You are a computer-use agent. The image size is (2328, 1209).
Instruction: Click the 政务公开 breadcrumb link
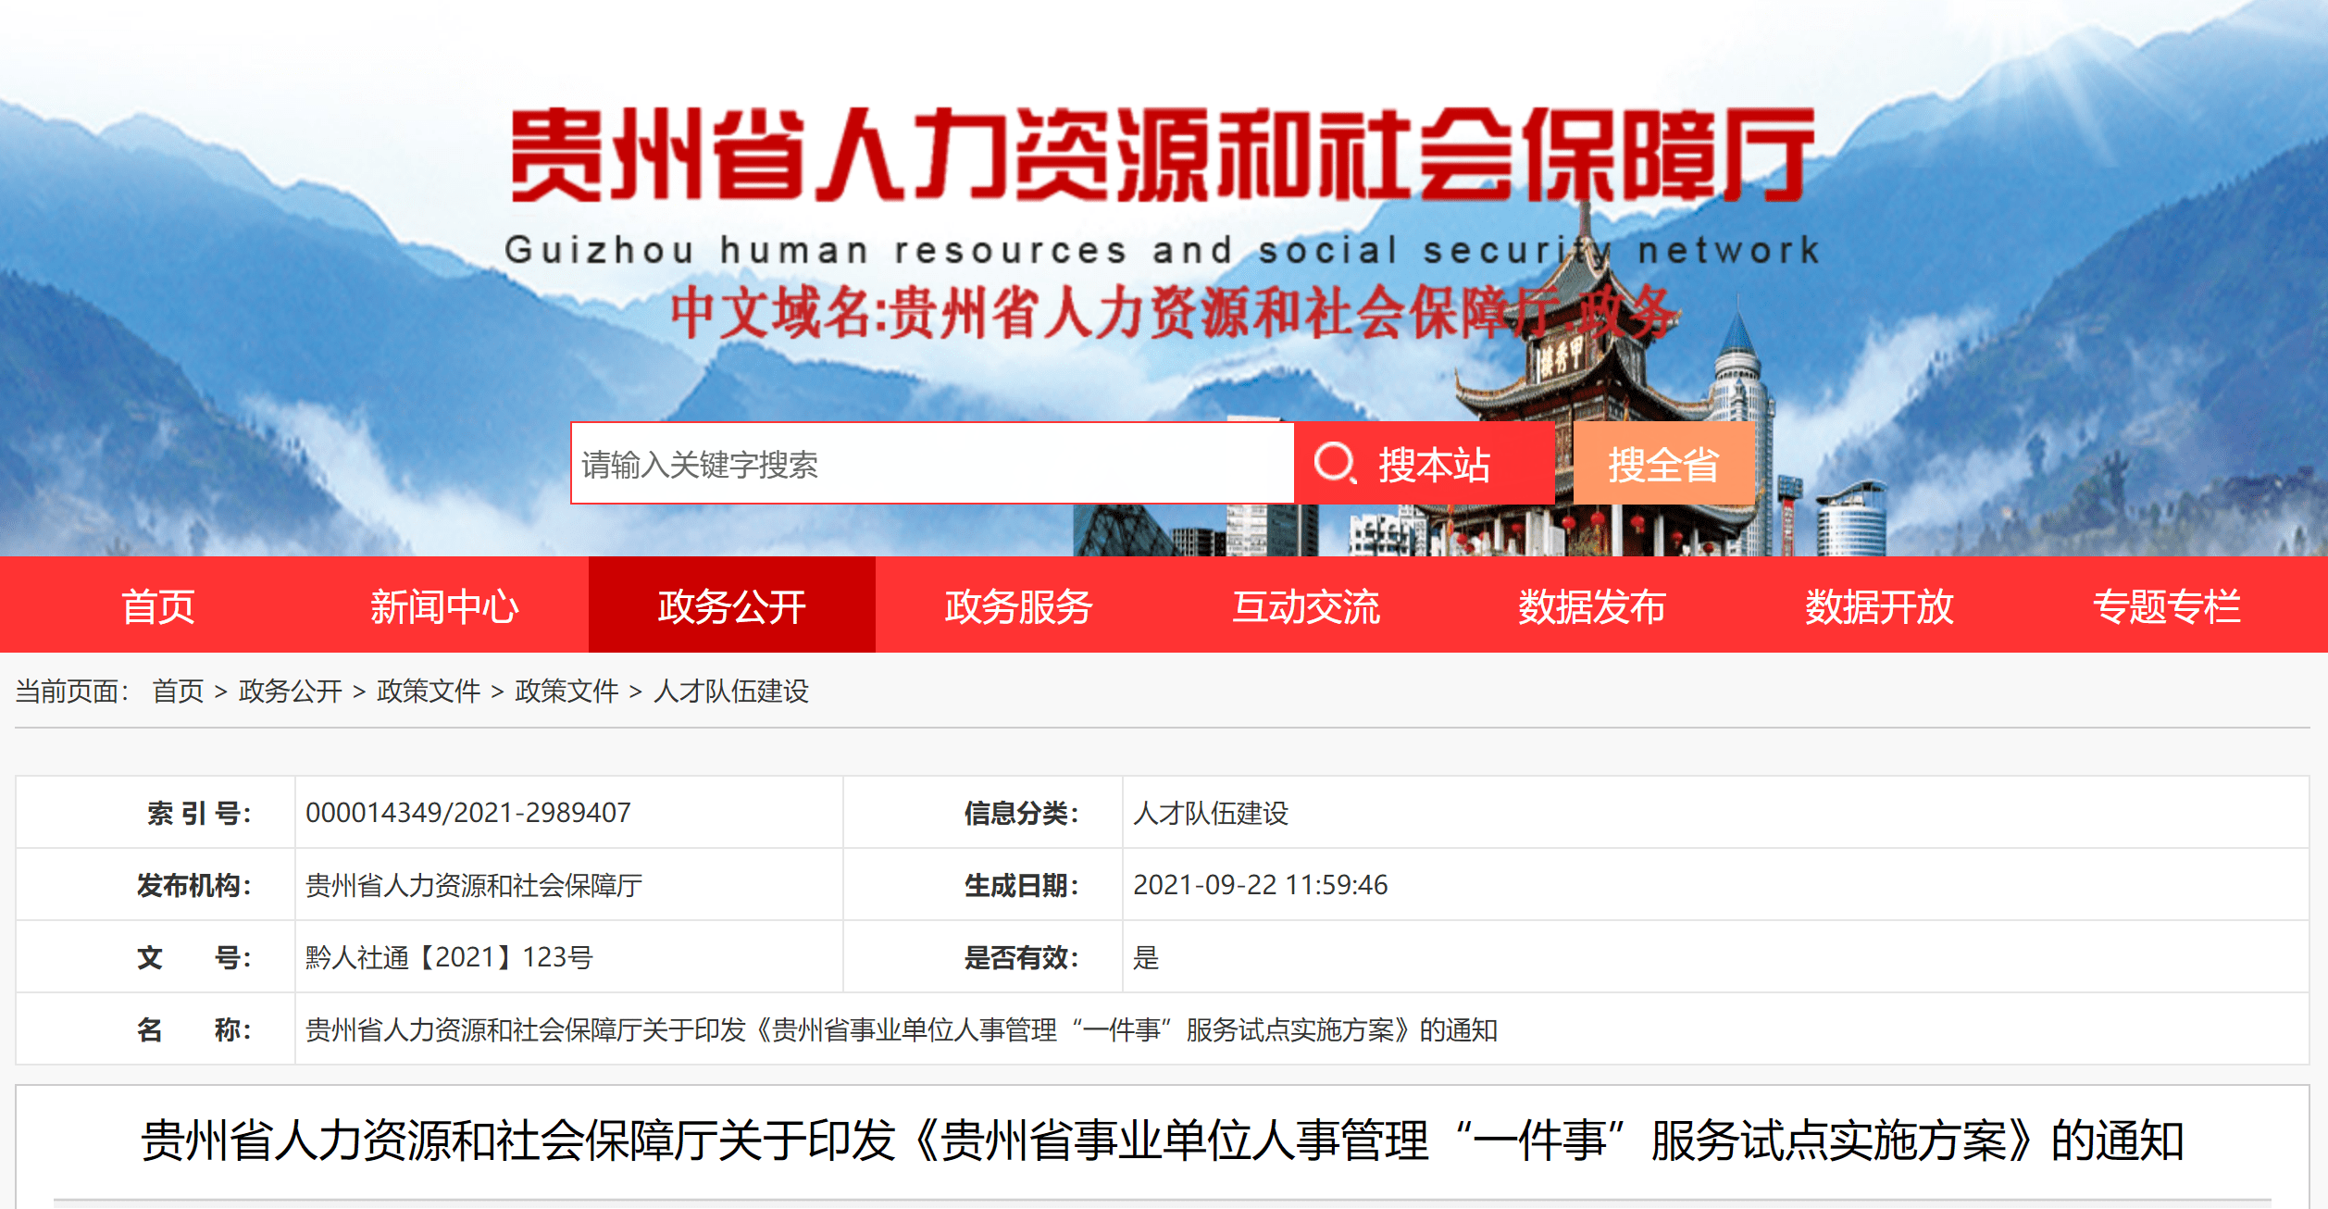(291, 691)
